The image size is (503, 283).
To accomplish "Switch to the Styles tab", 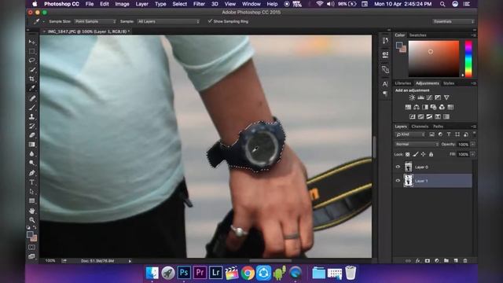I will click(449, 83).
